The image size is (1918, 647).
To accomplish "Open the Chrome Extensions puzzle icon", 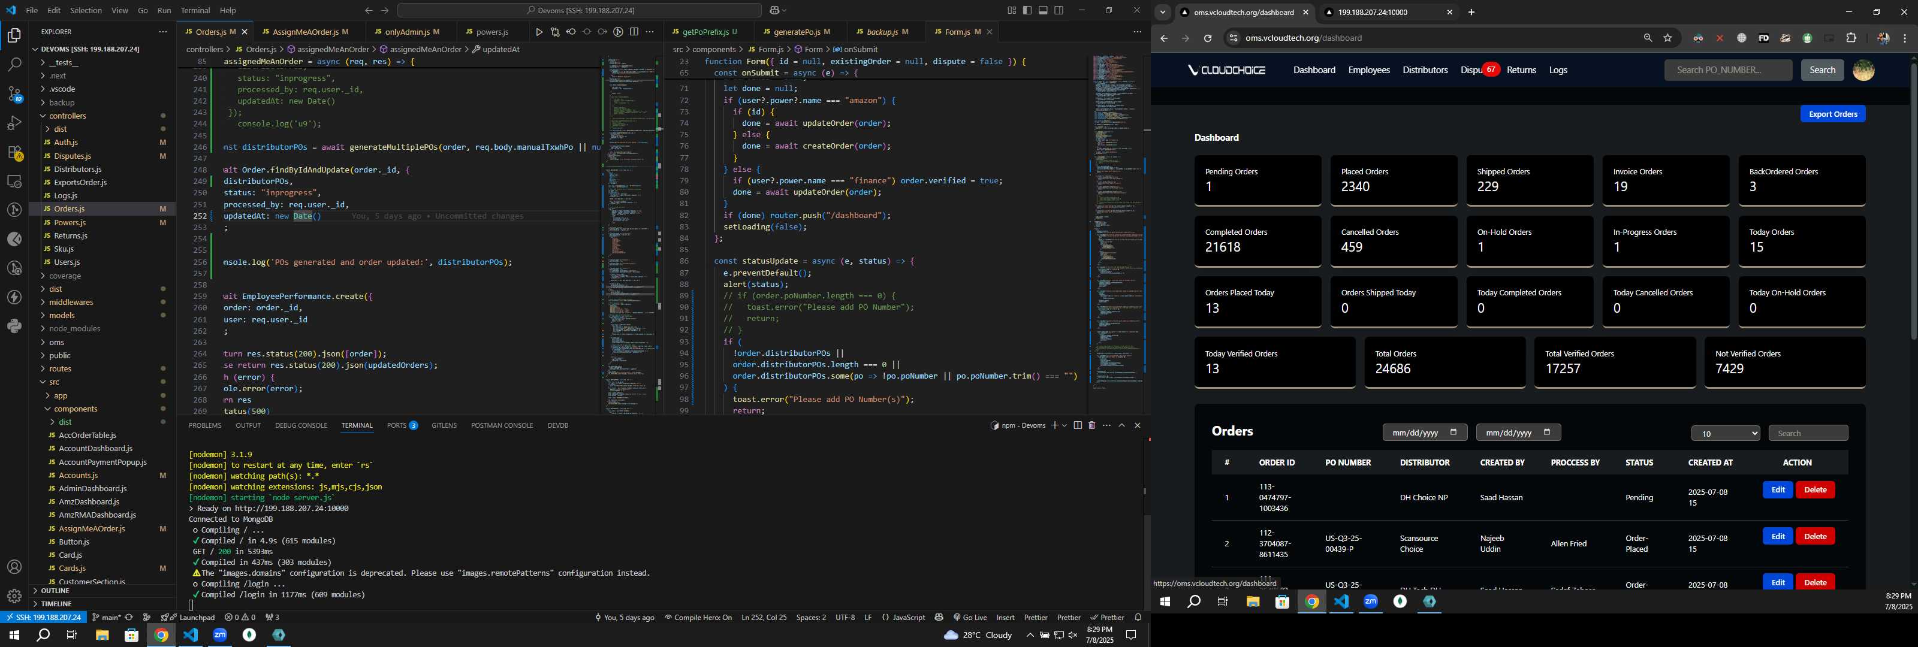I will [x=1851, y=38].
